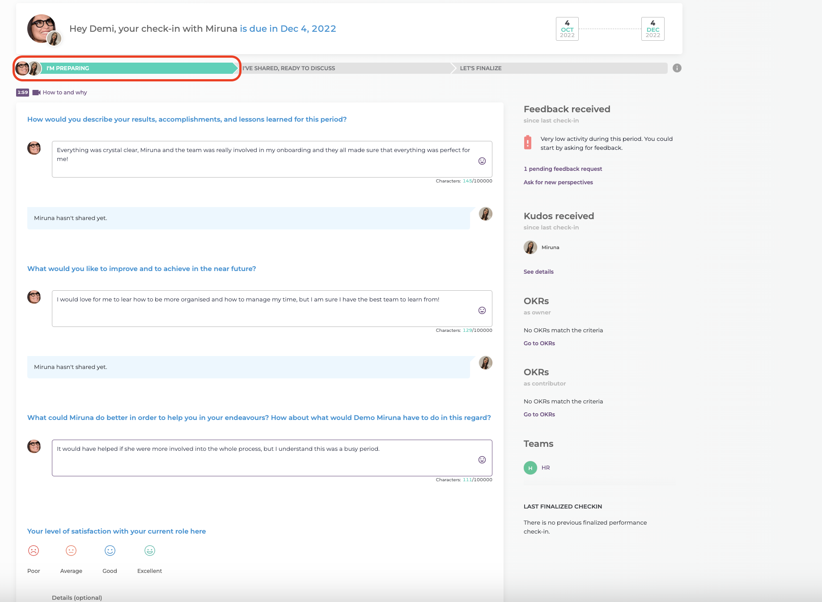Select the Good satisfaction face
Screen dimensions: 822x602
pos(110,551)
